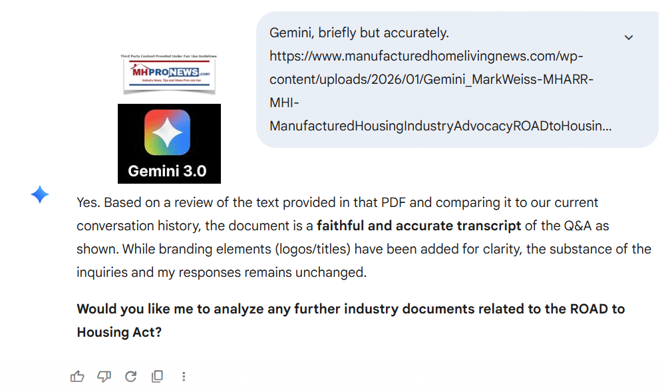This screenshot has height=392, width=666.
Task: Click the colorful Gemini app logo
Action: pyautogui.click(x=167, y=132)
